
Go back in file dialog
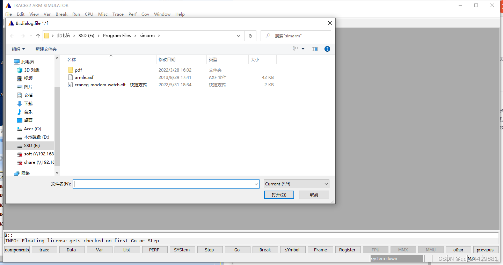pyautogui.click(x=13, y=36)
